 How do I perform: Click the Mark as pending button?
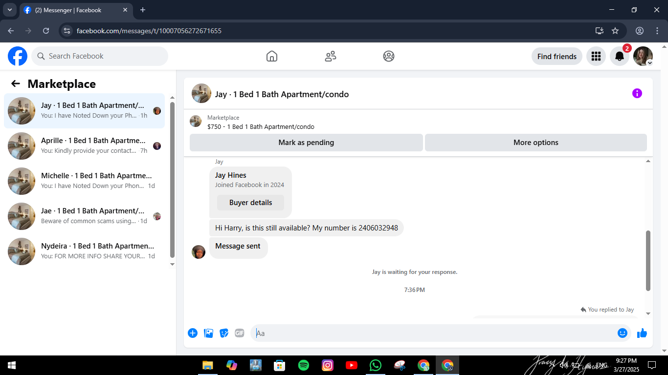click(x=306, y=143)
